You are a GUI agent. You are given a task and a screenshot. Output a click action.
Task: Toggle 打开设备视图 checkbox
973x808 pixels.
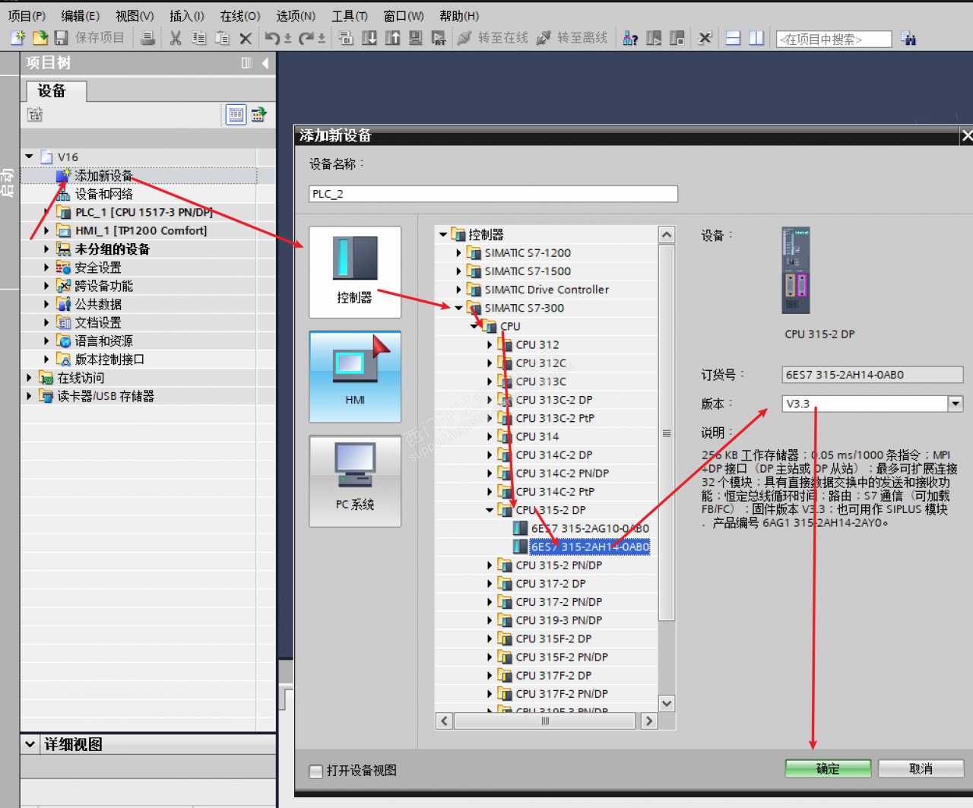316,771
